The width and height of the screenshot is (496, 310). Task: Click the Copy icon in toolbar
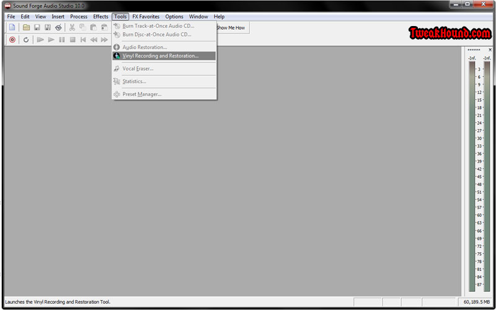(82, 27)
